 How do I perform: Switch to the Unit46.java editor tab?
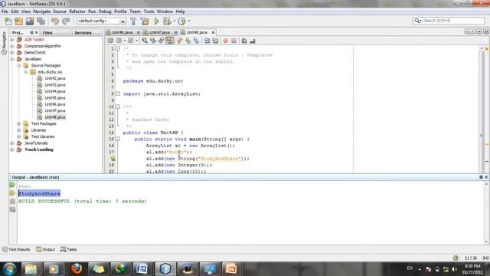point(122,32)
